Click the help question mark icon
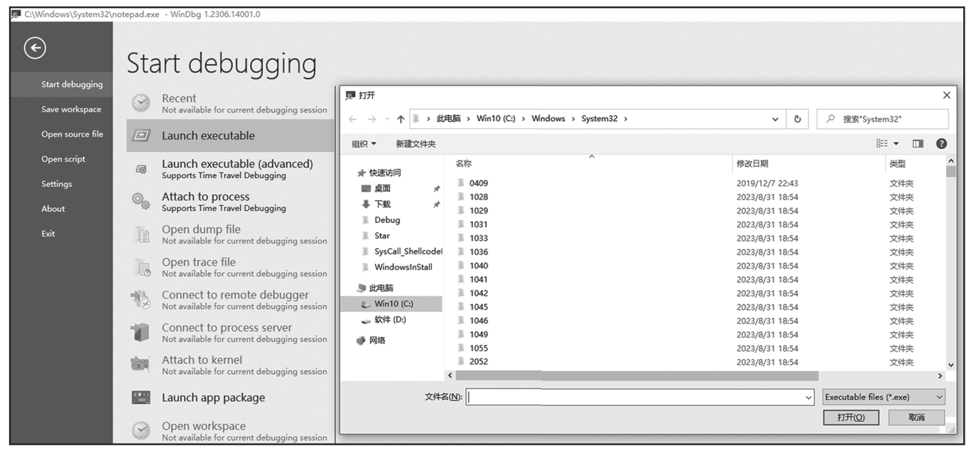 pos(941,144)
